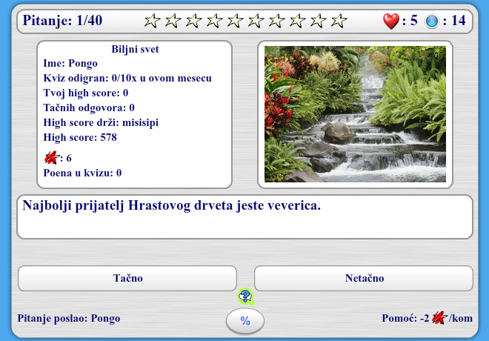The height and width of the screenshot is (341, 489).
Task: Click the lives count 5
Action: pyautogui.click(x=413, y=21)
